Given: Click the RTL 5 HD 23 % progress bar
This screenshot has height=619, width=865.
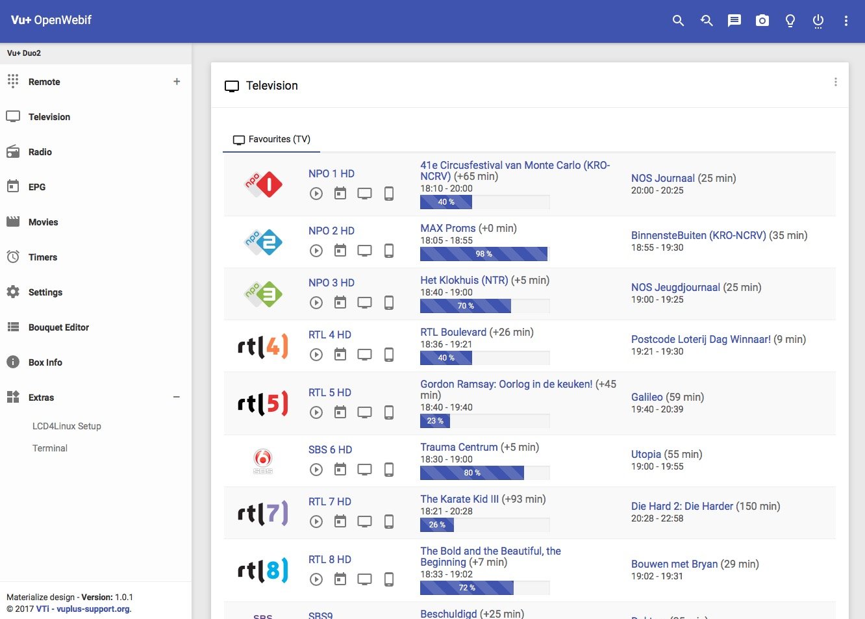Looking at the screenshot, I should pos(485,421).
